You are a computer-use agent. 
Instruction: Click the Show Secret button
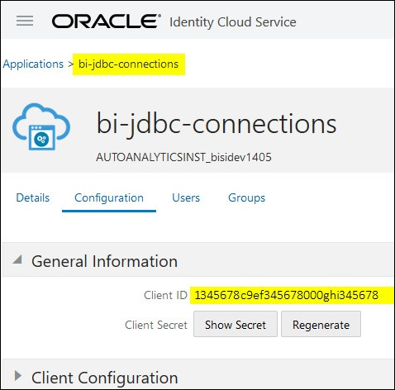[x=236, y=324]
